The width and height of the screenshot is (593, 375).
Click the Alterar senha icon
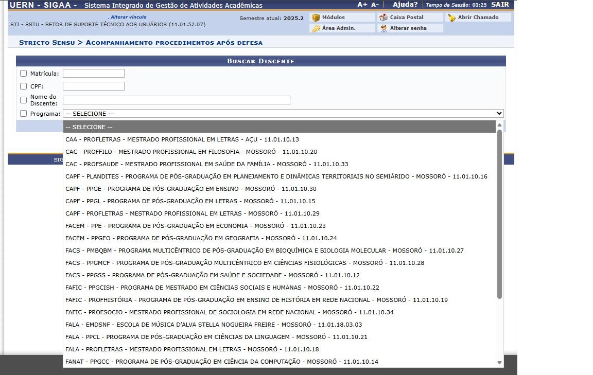pyautogui.click(x=383, y=28)
